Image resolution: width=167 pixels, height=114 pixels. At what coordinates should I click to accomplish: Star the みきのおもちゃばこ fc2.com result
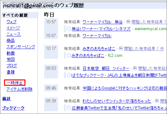tap(69, 55)
